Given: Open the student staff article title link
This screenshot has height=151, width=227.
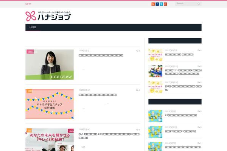Looking at the screenshot, I should (98, 95).
